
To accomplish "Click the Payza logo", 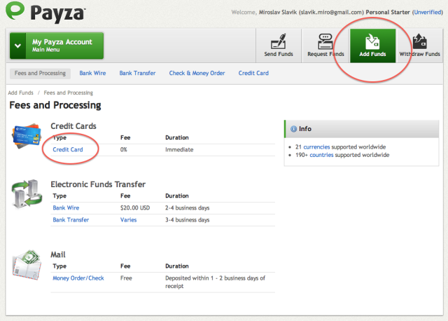I will tap(45, 12).
